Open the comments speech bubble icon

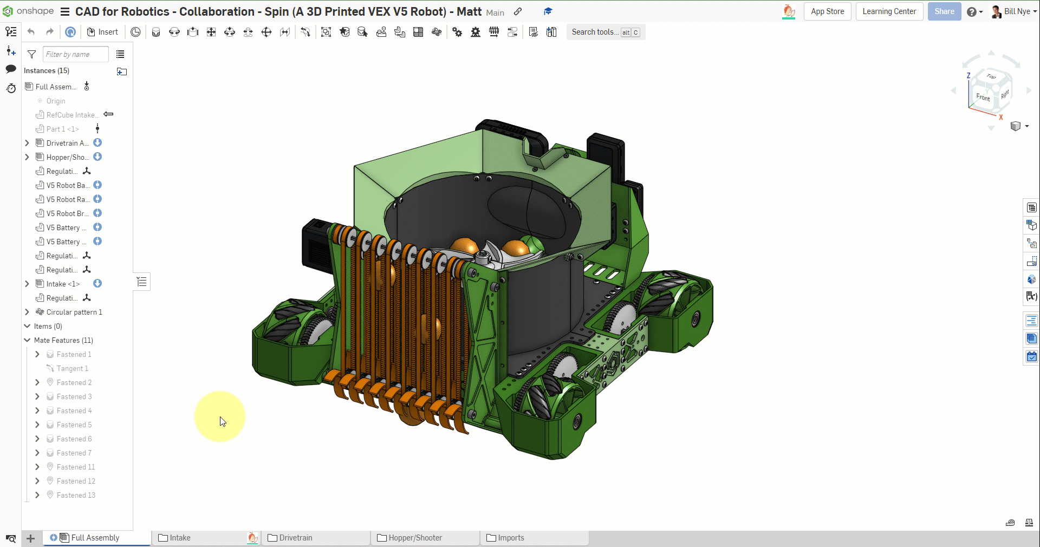pyautogui.click(x=11, y=69)
